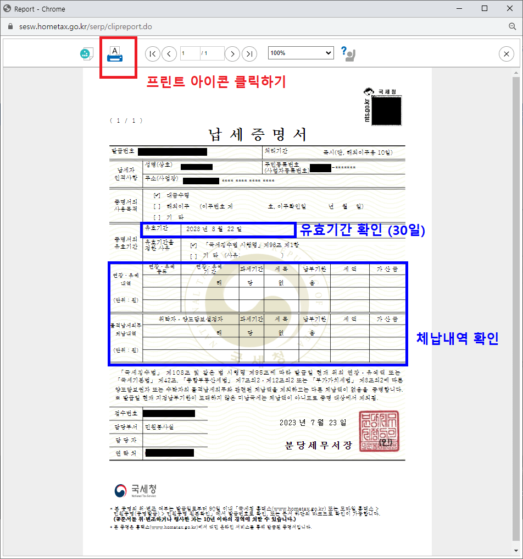Image resolution: width=523 pixels, height=559 pixels.
Task: Open the 100% zoom level dropdown
Action: point(299,53)
